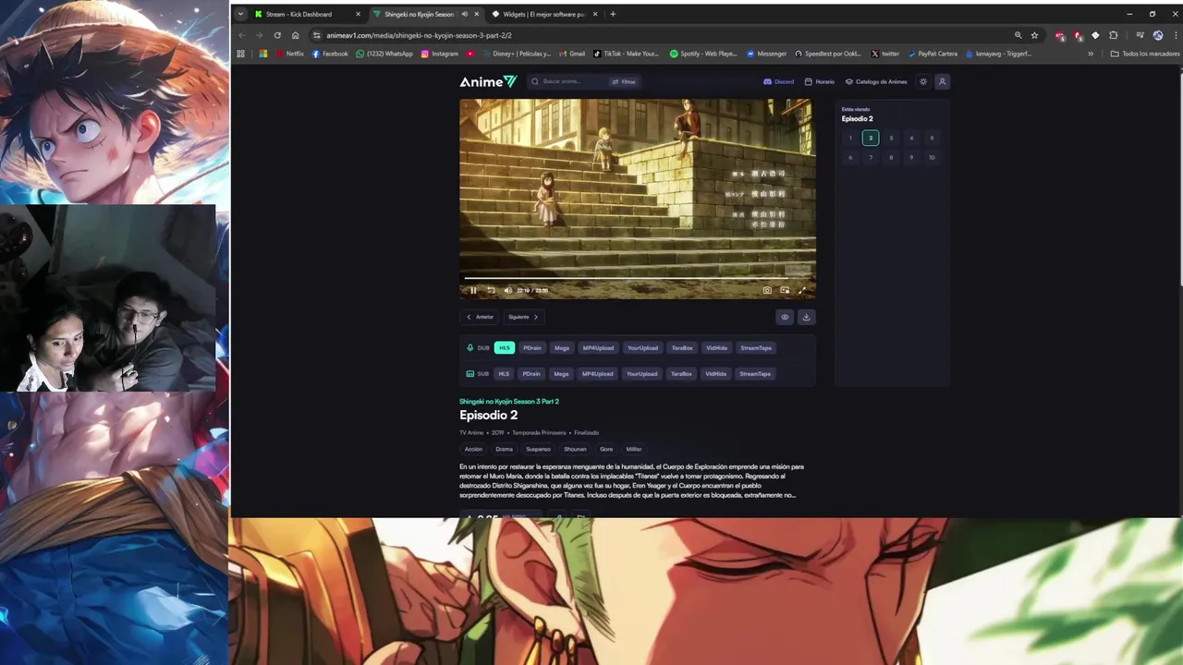This screenshot has width=1183, height=665.
Task: Open the Horario schedule page
Action: click(820, 81)
